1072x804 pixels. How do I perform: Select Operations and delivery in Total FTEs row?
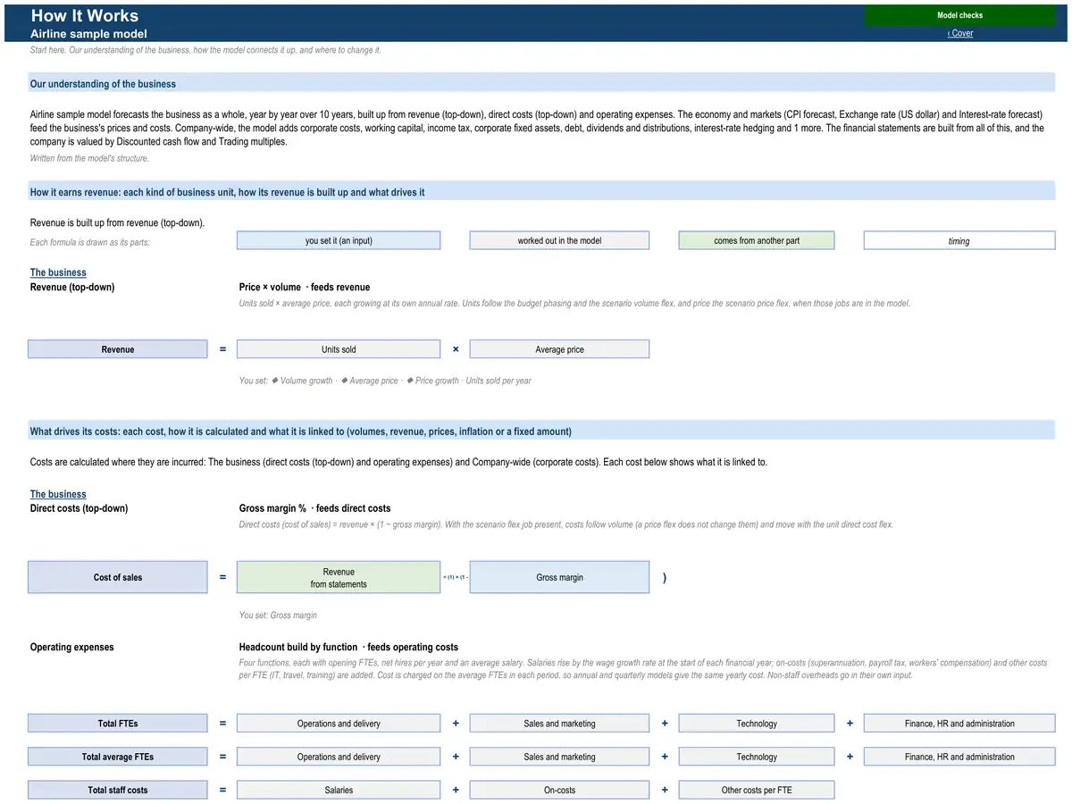(339, 724)
